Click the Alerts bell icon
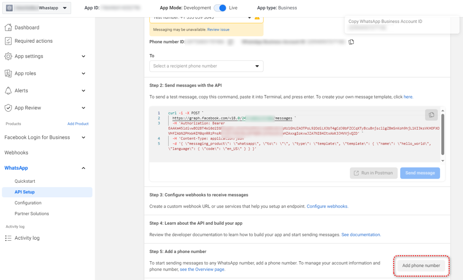 pyautogui.click(x=8, y=91)
